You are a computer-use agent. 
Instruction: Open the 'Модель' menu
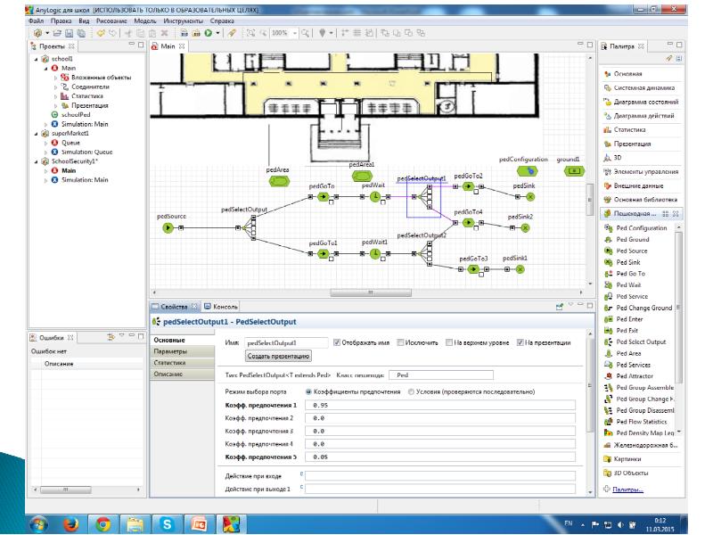pos(143,20)
